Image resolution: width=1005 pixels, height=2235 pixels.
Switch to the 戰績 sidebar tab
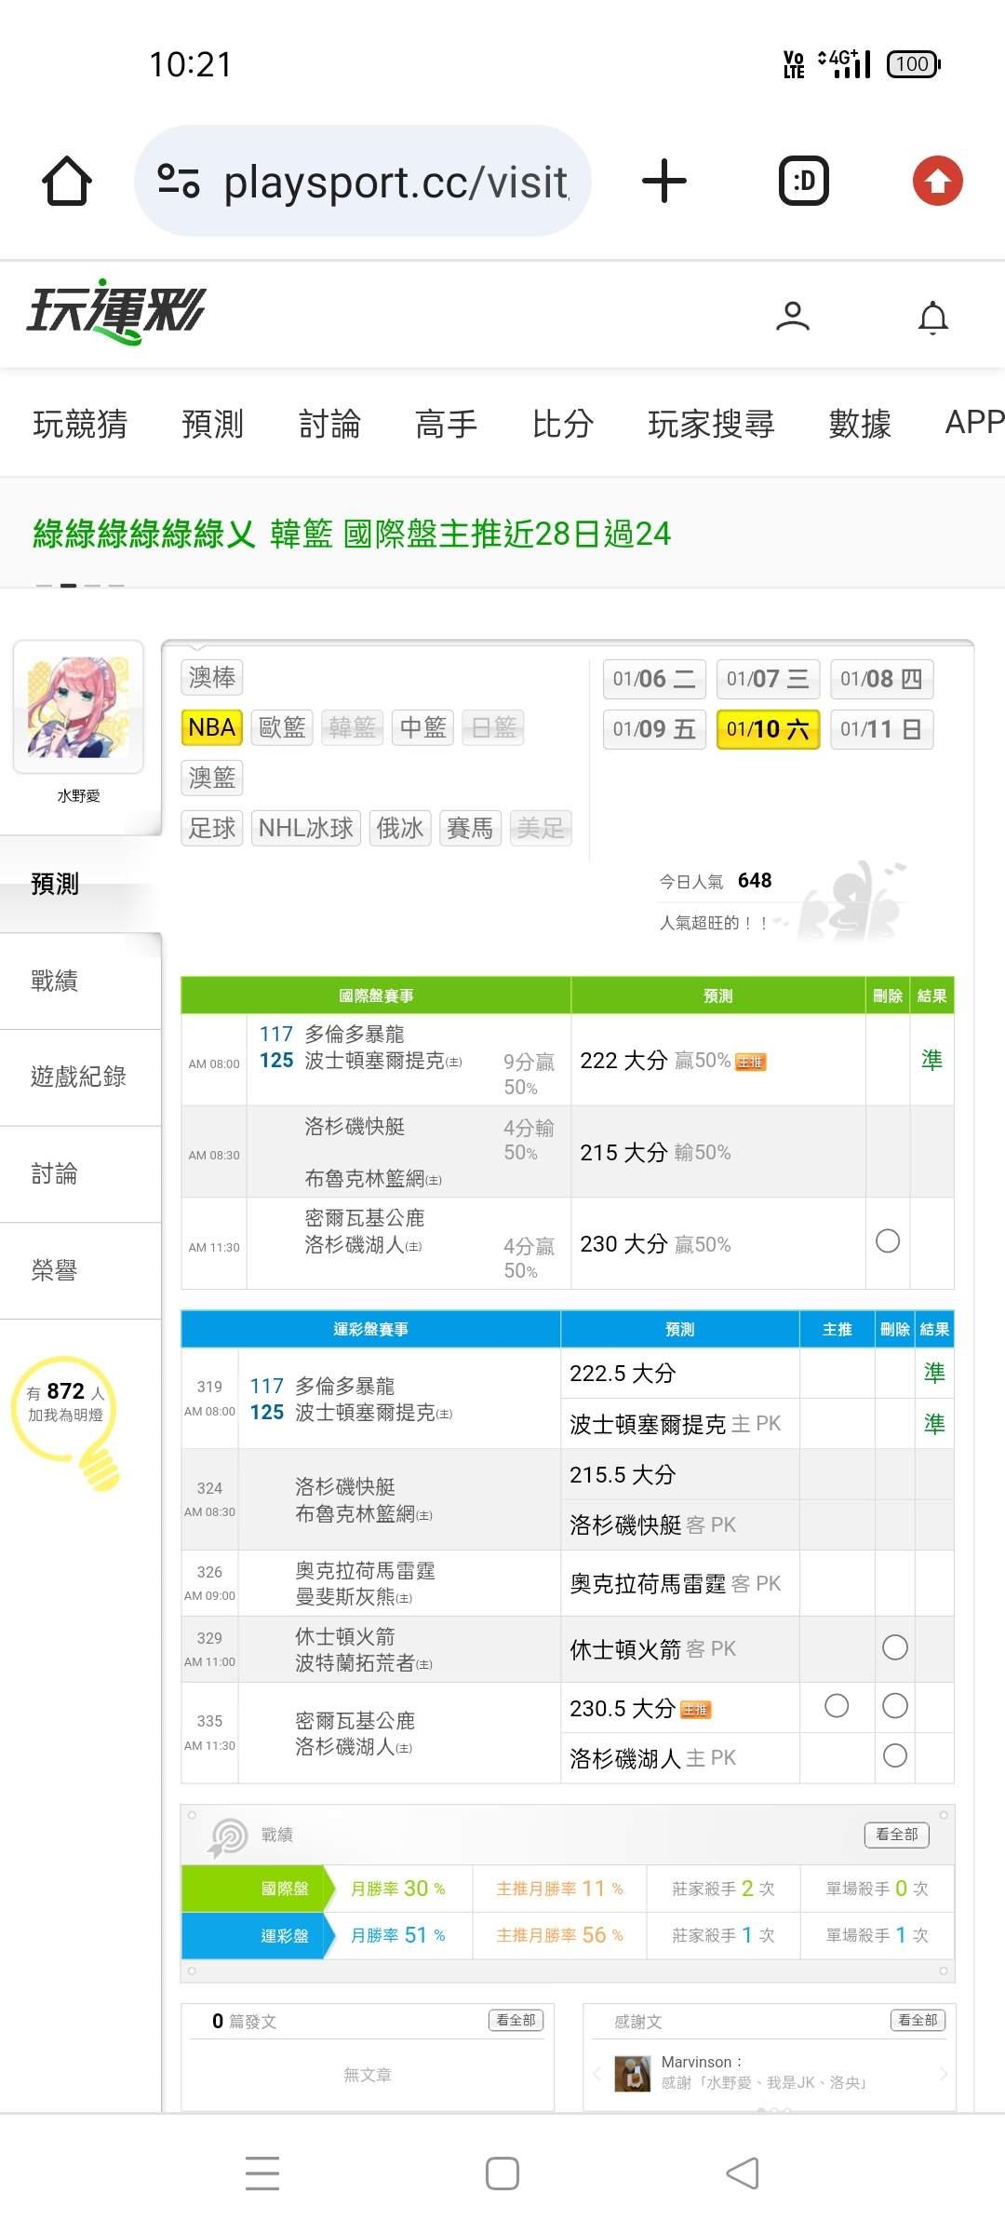(x=55, y=981)
